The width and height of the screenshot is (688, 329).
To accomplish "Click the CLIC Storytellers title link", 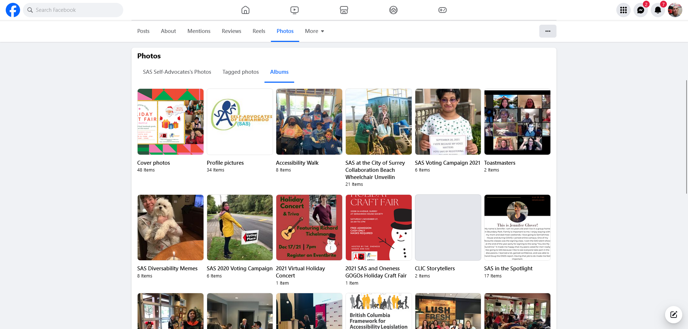I will click(x=435, y=268).
